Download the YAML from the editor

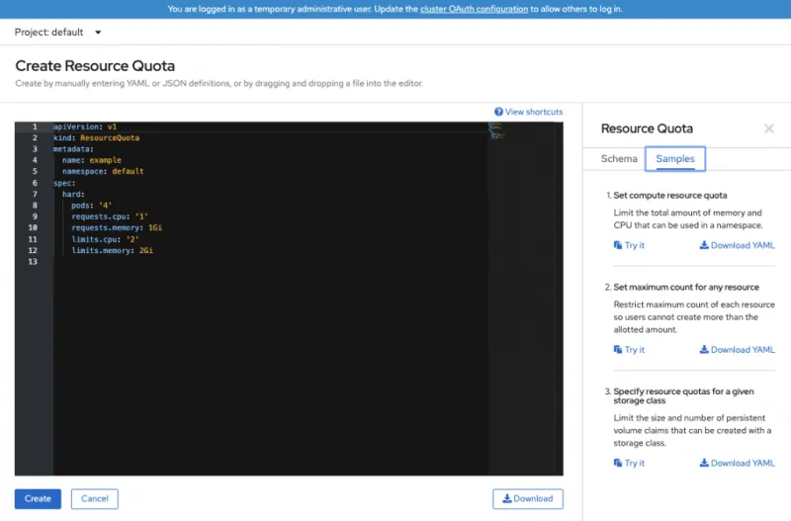pyautogui.click(x=528, y=498)
